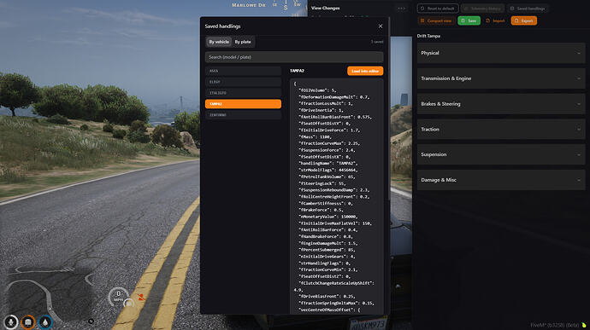Select the ZENTORNO saved handling entry
This screenshot has width=590, height=330.
[243, 115]
